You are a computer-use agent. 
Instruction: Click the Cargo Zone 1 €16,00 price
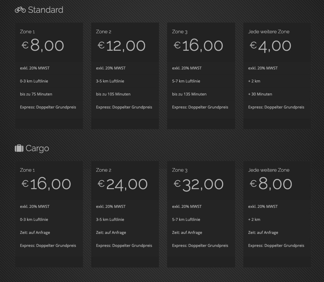[x=46, y=184]
